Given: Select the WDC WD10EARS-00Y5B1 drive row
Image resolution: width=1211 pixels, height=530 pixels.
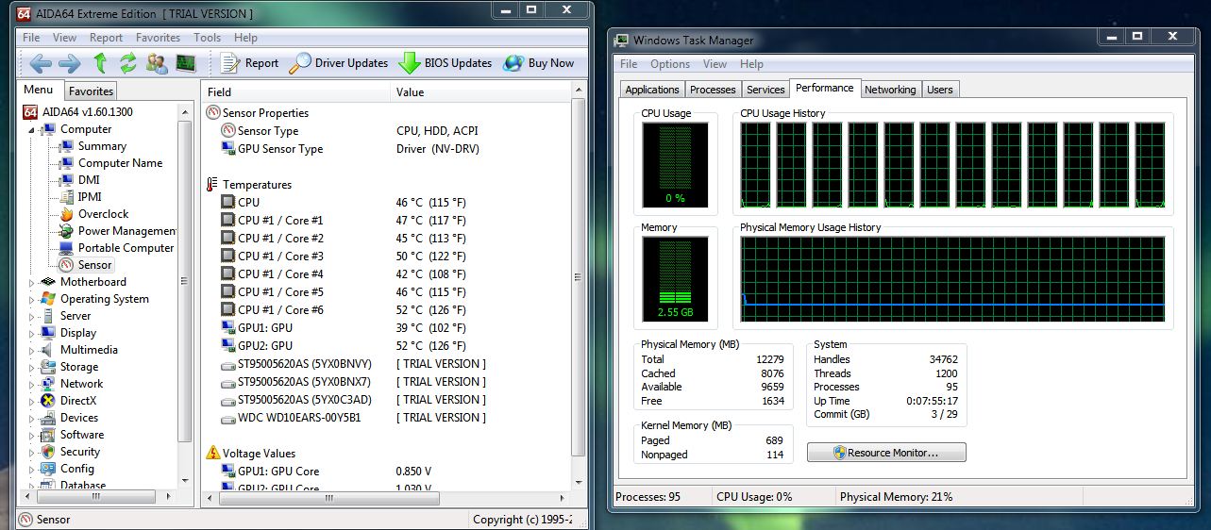Looking at the screenshot, I should pyautogui.click(x=387, y=418).
